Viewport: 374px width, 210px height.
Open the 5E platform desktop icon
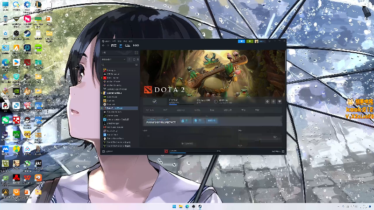click(x=5, y=136)
